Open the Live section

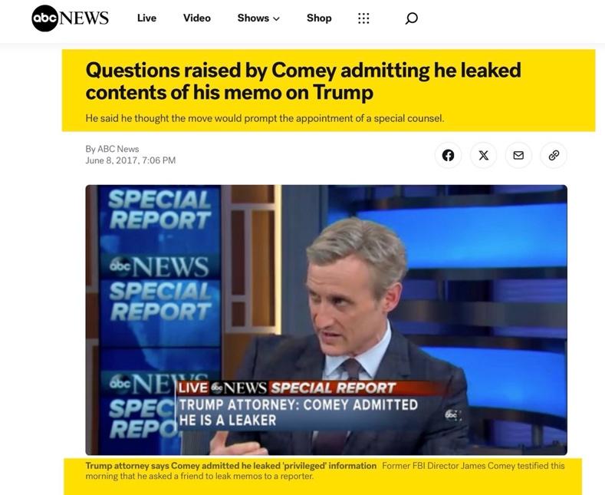pos(146,18)
